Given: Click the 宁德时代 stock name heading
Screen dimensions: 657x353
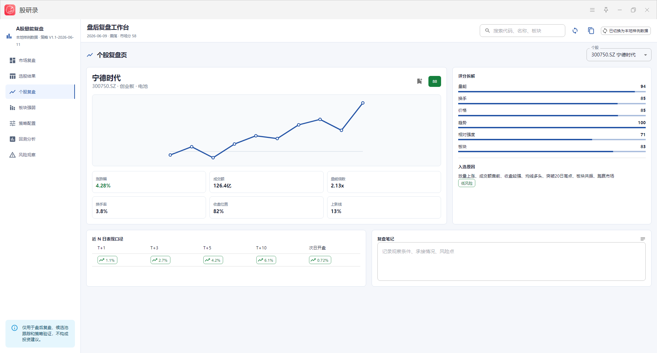Looking at the screenshot, I should 106,78.
